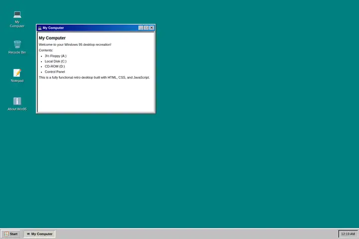Minimize the My Computer window
The height and width of the screenshot is (239, 359).
pos(141,28)
